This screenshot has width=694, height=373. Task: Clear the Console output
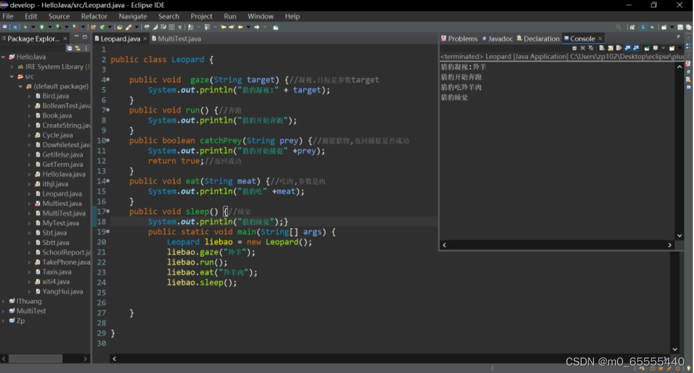coord(602,48)
